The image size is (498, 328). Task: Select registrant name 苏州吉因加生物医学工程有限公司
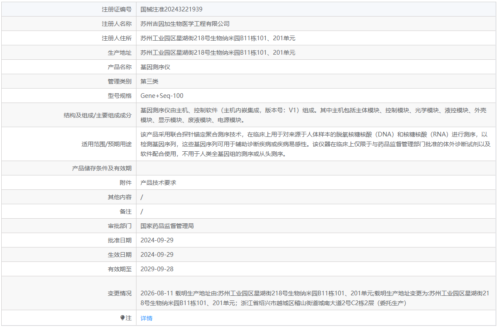point(185,24)
